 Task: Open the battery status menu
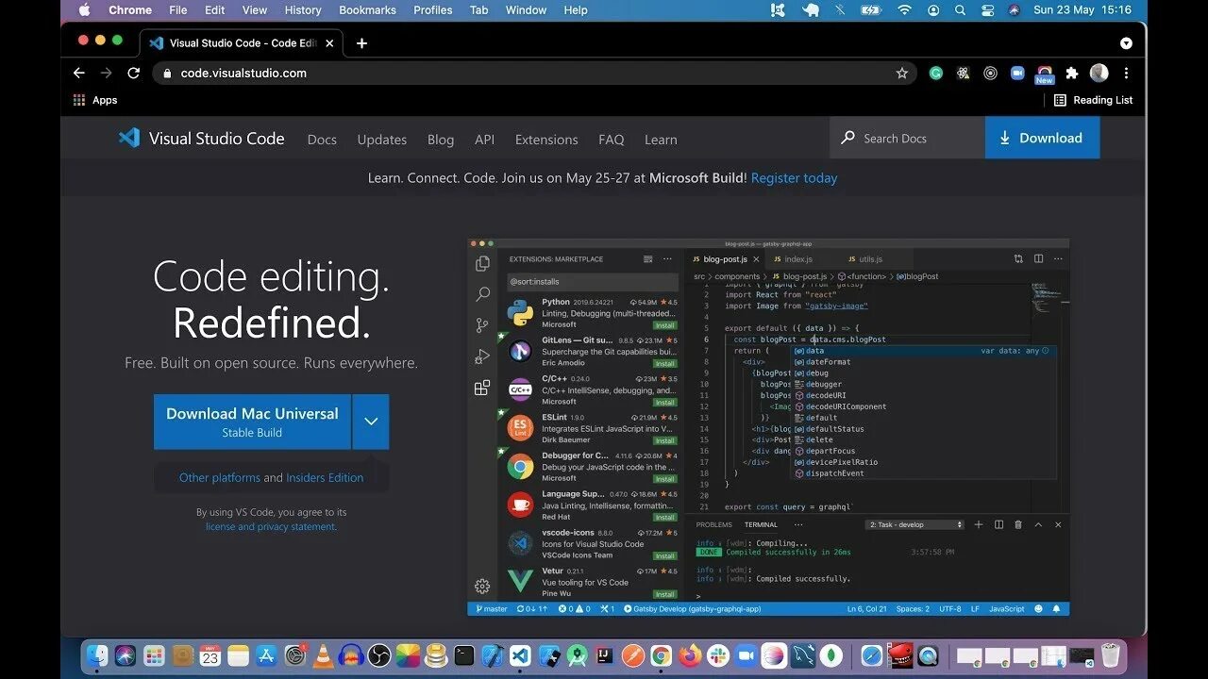point(870,10)
